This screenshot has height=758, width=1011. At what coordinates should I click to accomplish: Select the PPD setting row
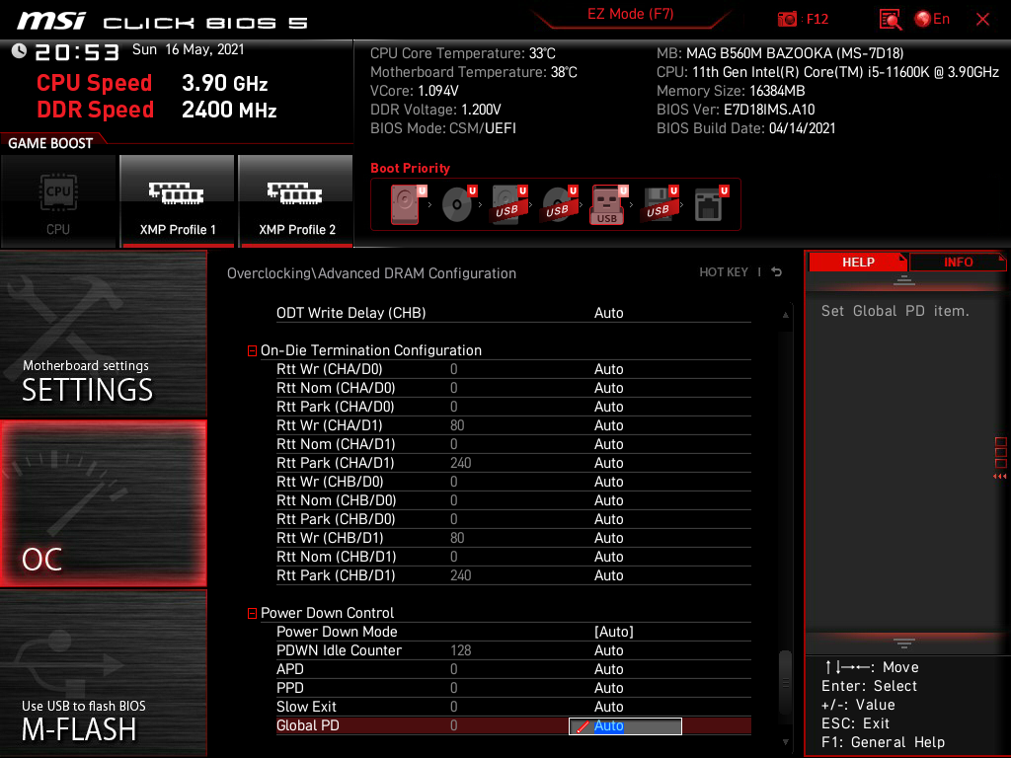tap(513, 688)
